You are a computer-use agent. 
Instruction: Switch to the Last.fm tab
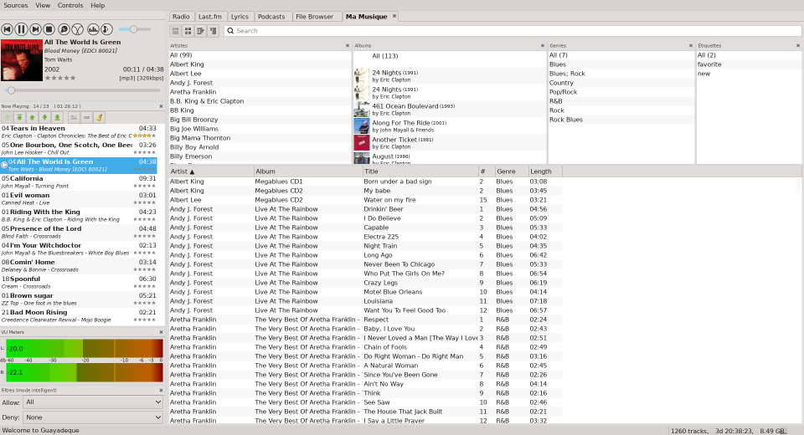coord(210,17)
